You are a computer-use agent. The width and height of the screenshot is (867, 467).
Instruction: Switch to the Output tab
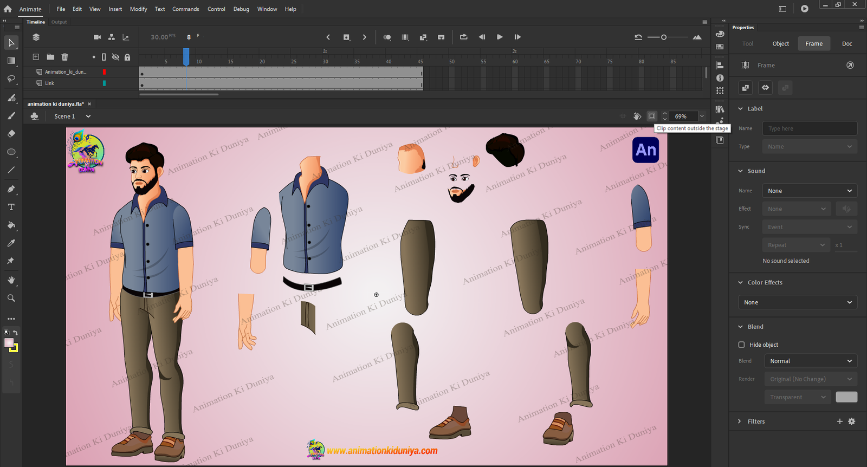coord(59,22)
